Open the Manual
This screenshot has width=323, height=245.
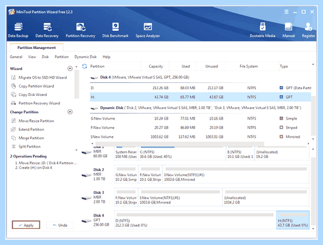(289, 30)
